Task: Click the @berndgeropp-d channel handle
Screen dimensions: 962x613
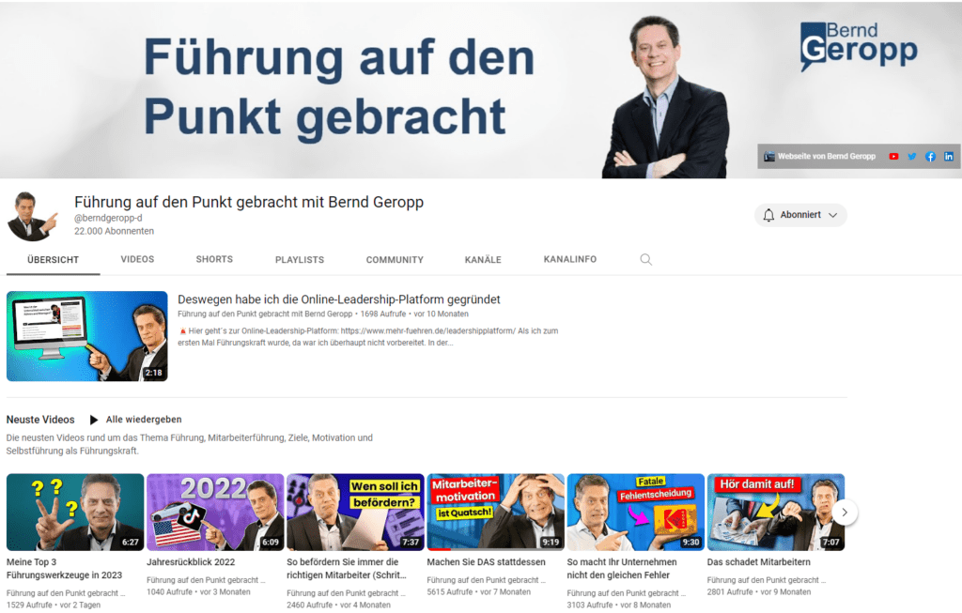Action: [x=108, y=218]
